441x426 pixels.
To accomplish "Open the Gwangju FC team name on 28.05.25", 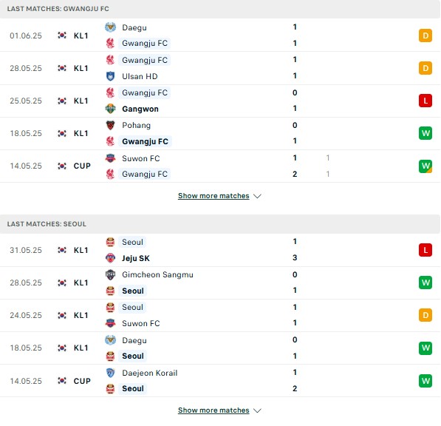I will pos(145,60).
